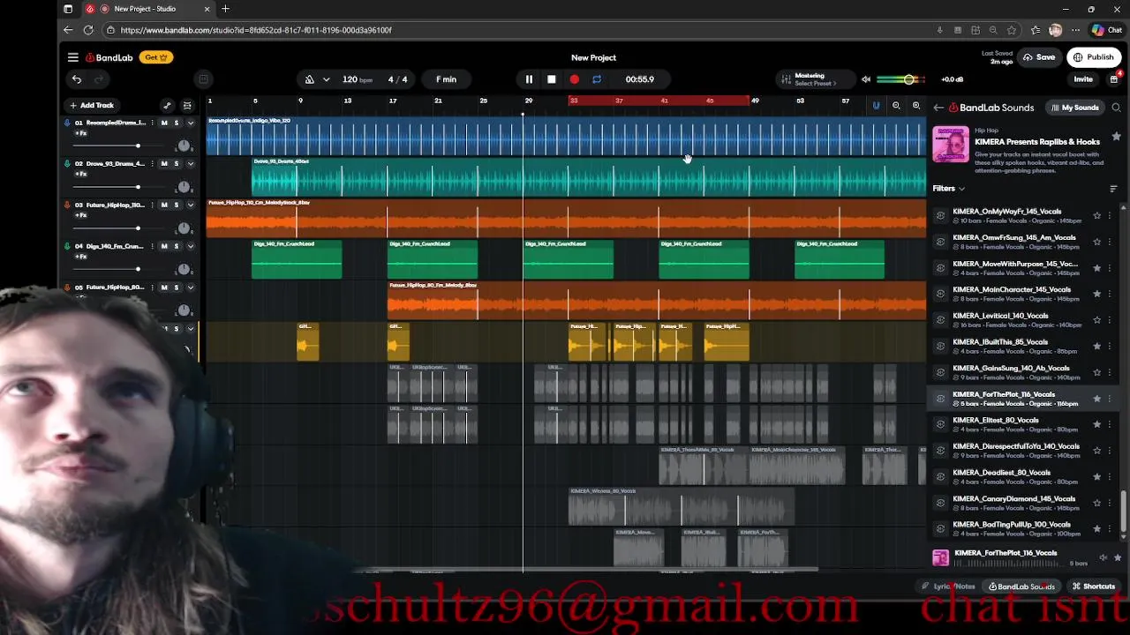1130x635 pixels.
Task: Expand track 04 Digs_140 settings
Action: pos(190,246)
